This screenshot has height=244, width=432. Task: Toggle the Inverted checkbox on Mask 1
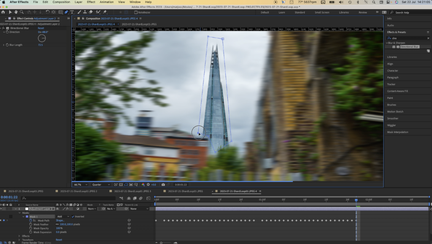coord(73,216)
